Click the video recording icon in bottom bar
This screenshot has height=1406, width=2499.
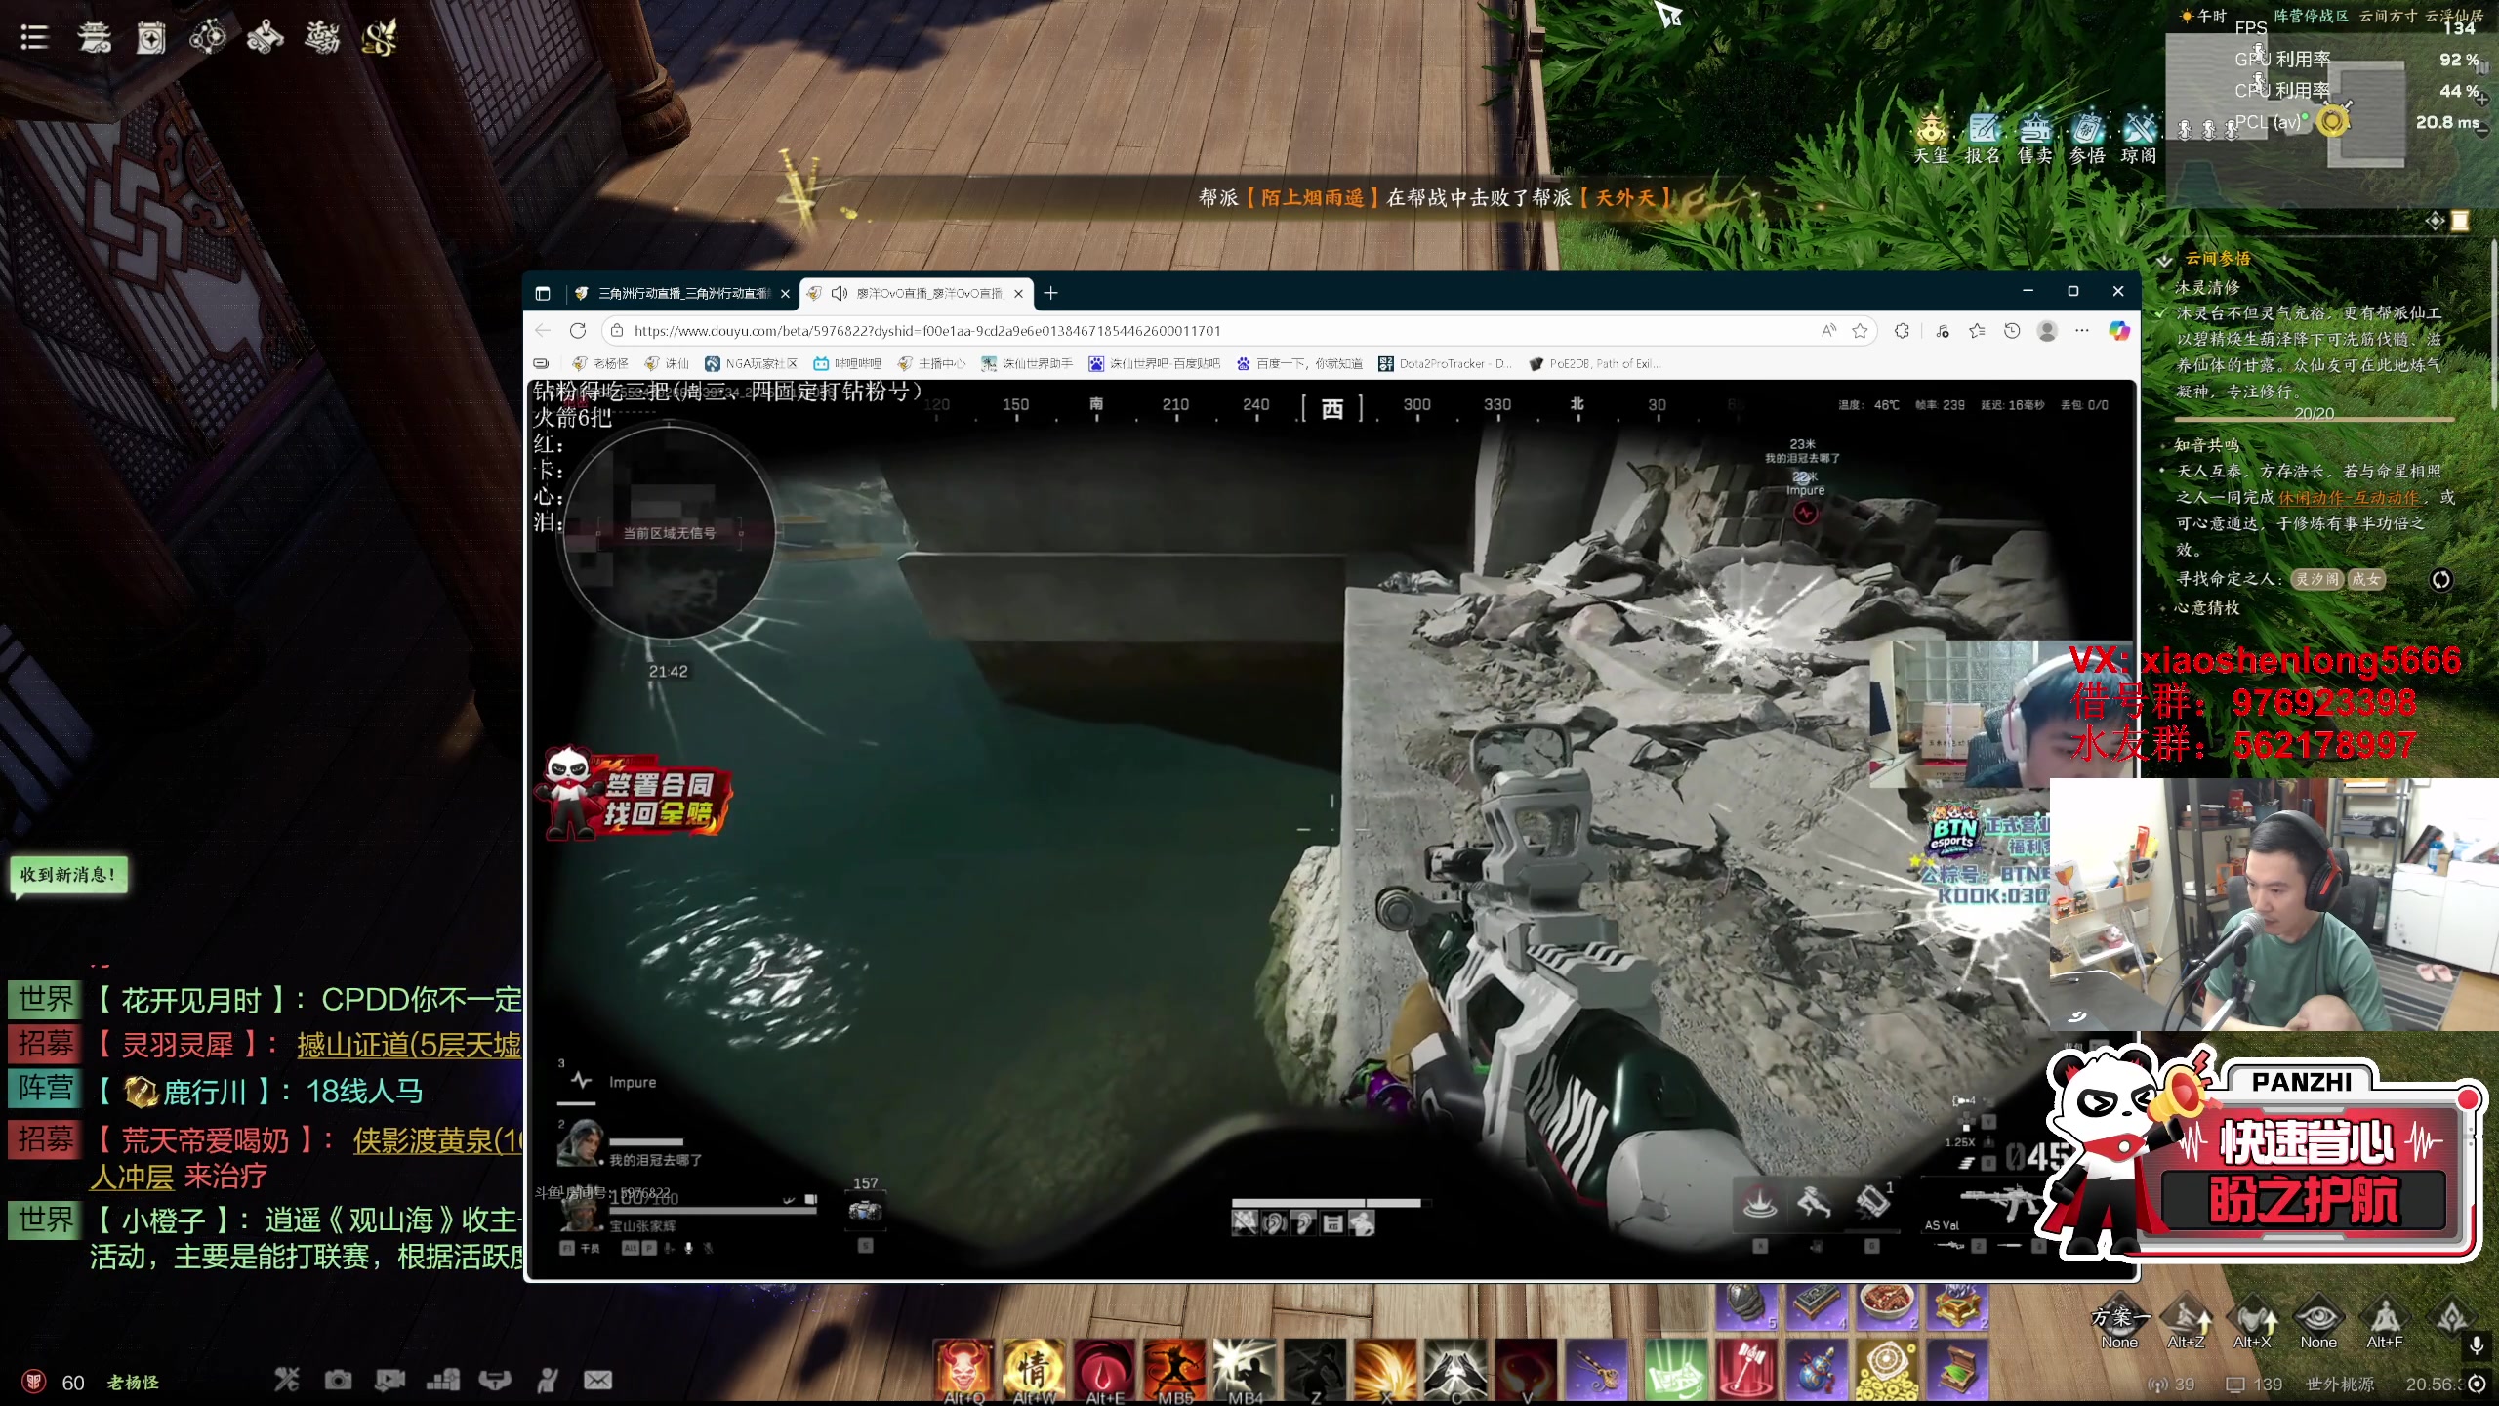[x=389, y=1380]
